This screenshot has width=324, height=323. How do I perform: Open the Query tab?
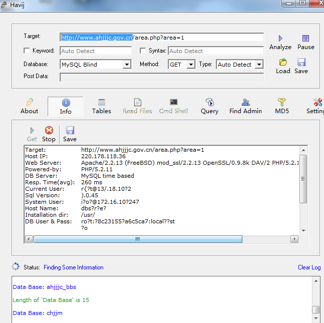[x=210, y=107]
